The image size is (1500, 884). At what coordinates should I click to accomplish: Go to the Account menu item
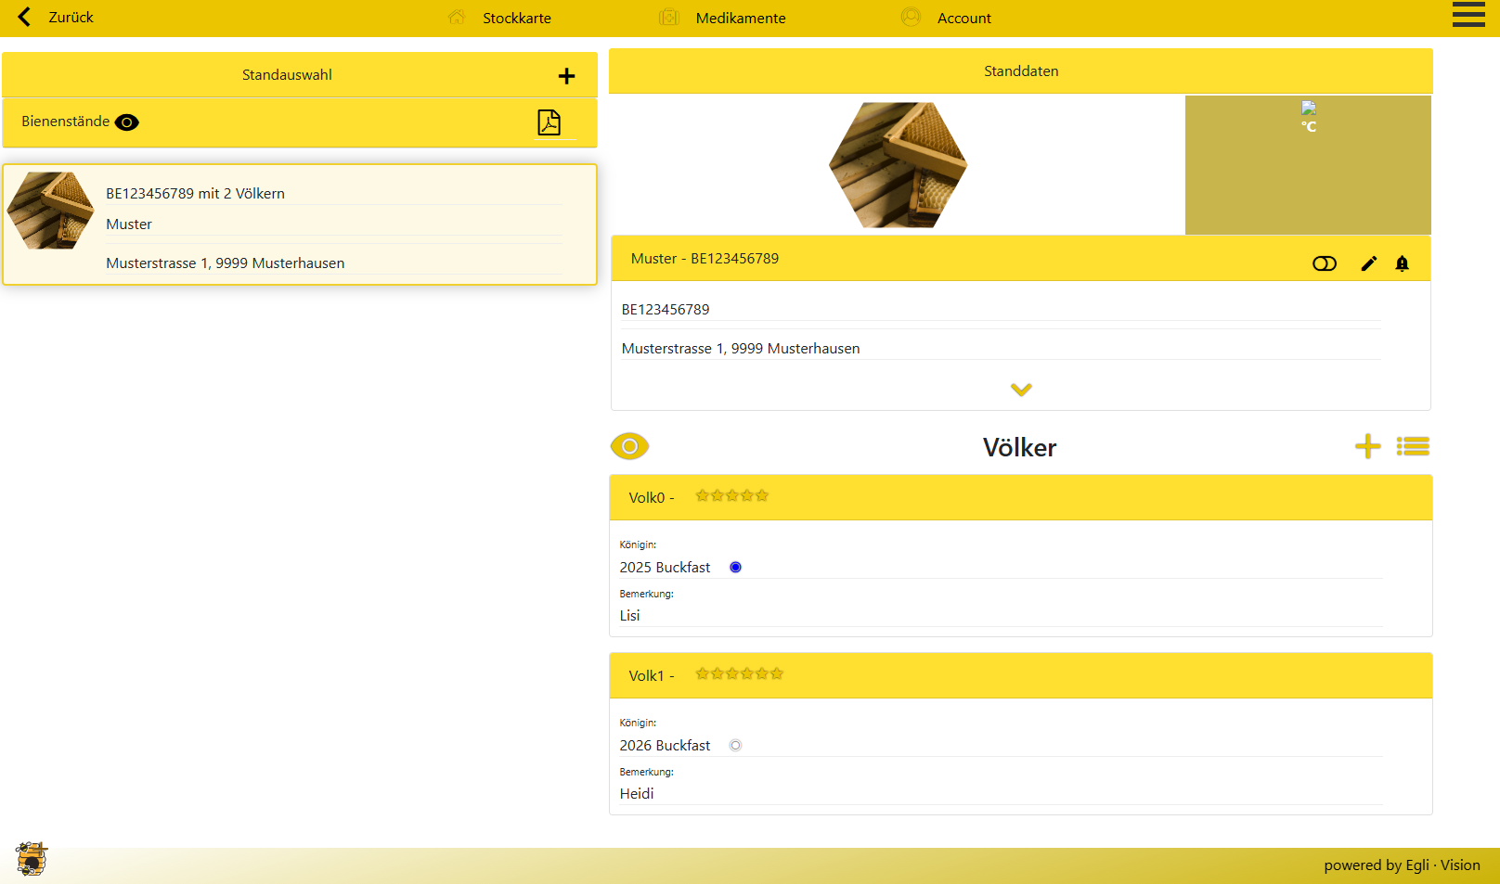[x=963, y=18]
